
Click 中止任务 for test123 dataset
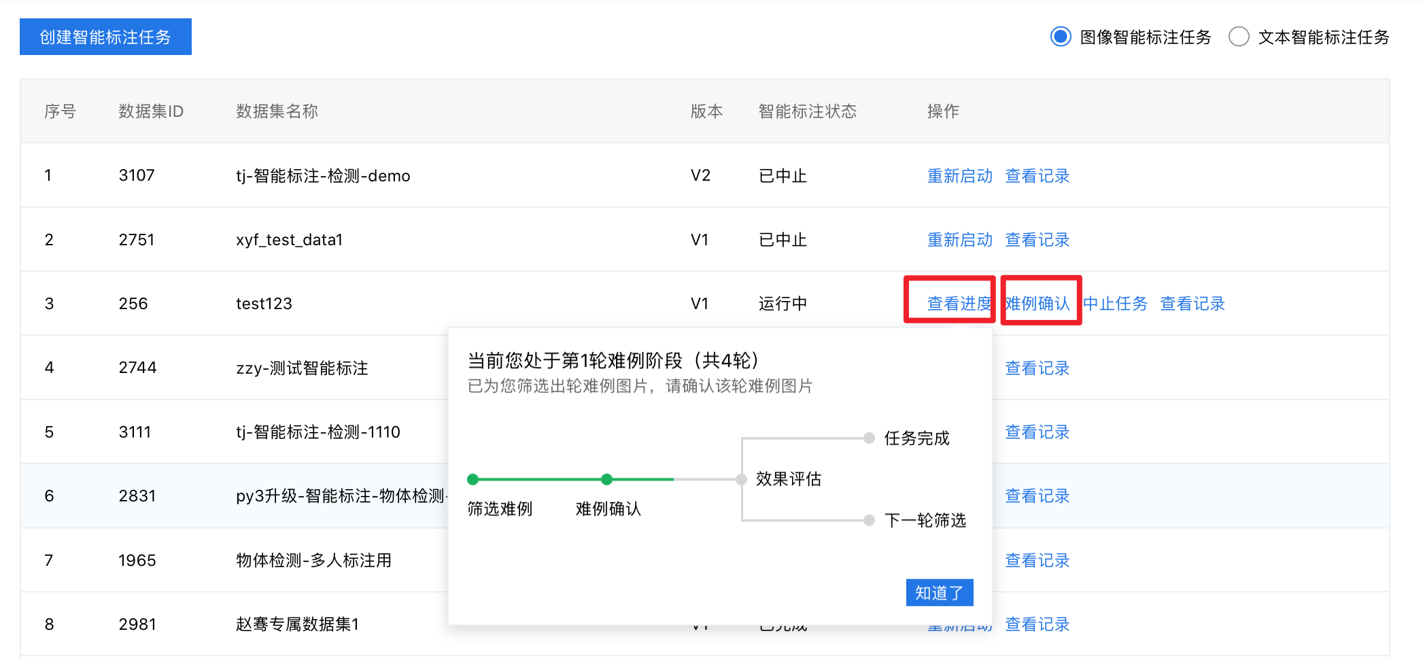click(1115, 304)
